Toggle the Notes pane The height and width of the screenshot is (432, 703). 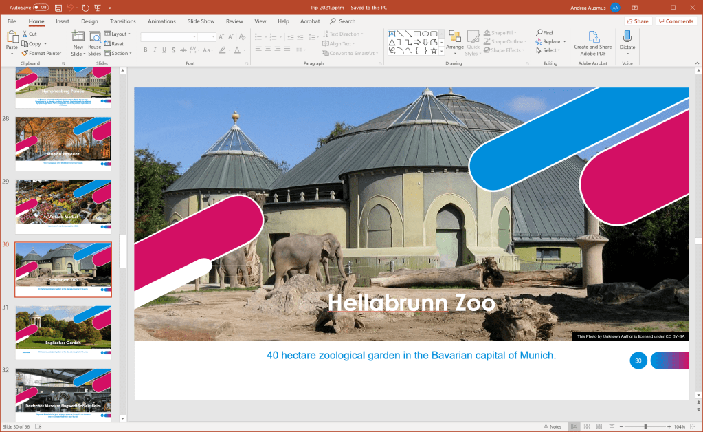pyautogui.click(x=551, y=426)
